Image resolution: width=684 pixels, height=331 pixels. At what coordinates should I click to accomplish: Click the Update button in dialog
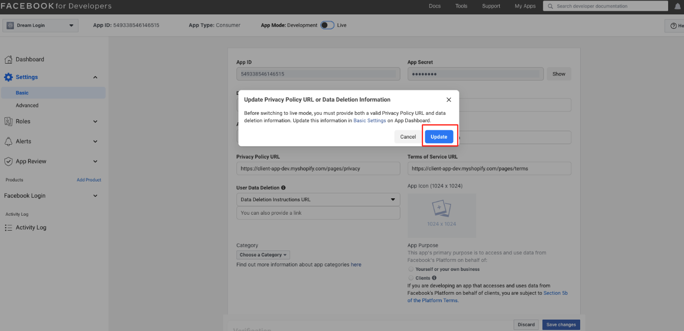click(x=439, y=137)
